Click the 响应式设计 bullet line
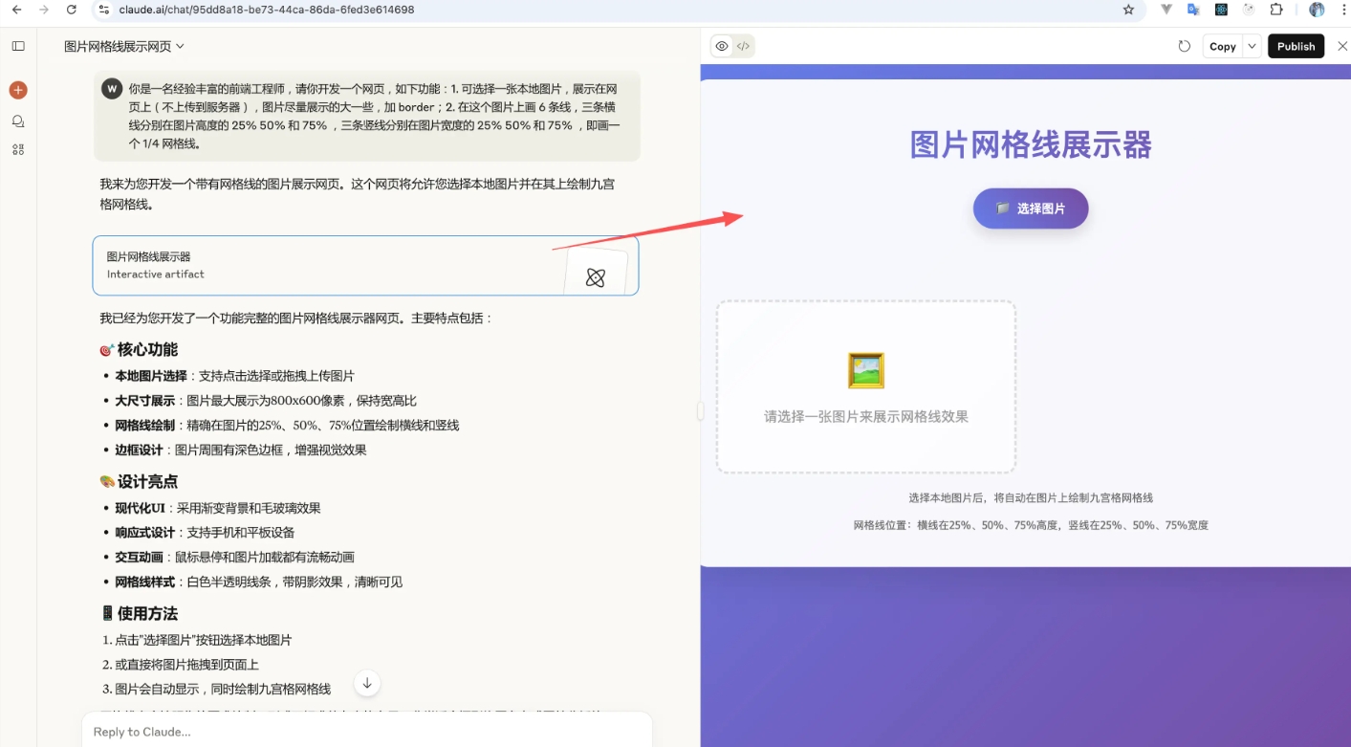The height and width of the screenshot is (747, 1351). coord(205,533)
